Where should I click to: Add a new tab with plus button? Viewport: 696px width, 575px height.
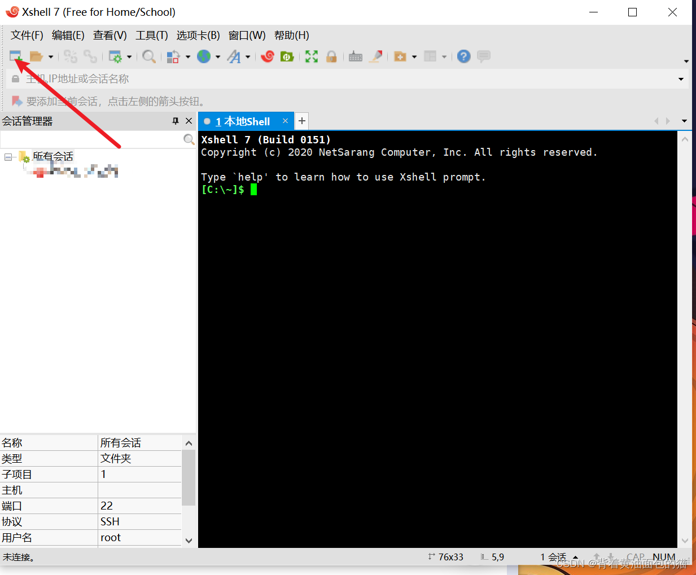pyautogui.click(x=302, y=121)
